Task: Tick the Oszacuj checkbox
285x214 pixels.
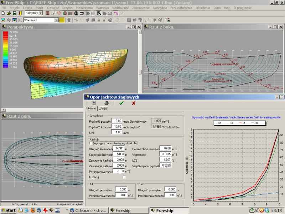Action: tap(124, 177)
